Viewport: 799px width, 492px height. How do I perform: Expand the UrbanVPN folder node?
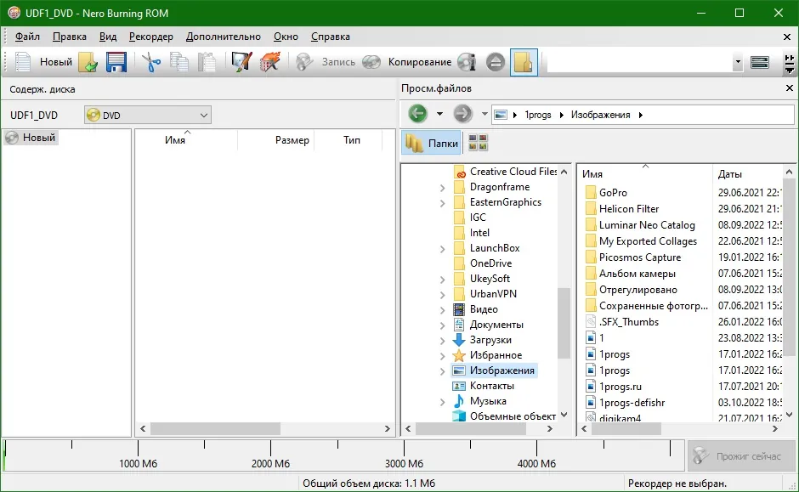point(442,294)
